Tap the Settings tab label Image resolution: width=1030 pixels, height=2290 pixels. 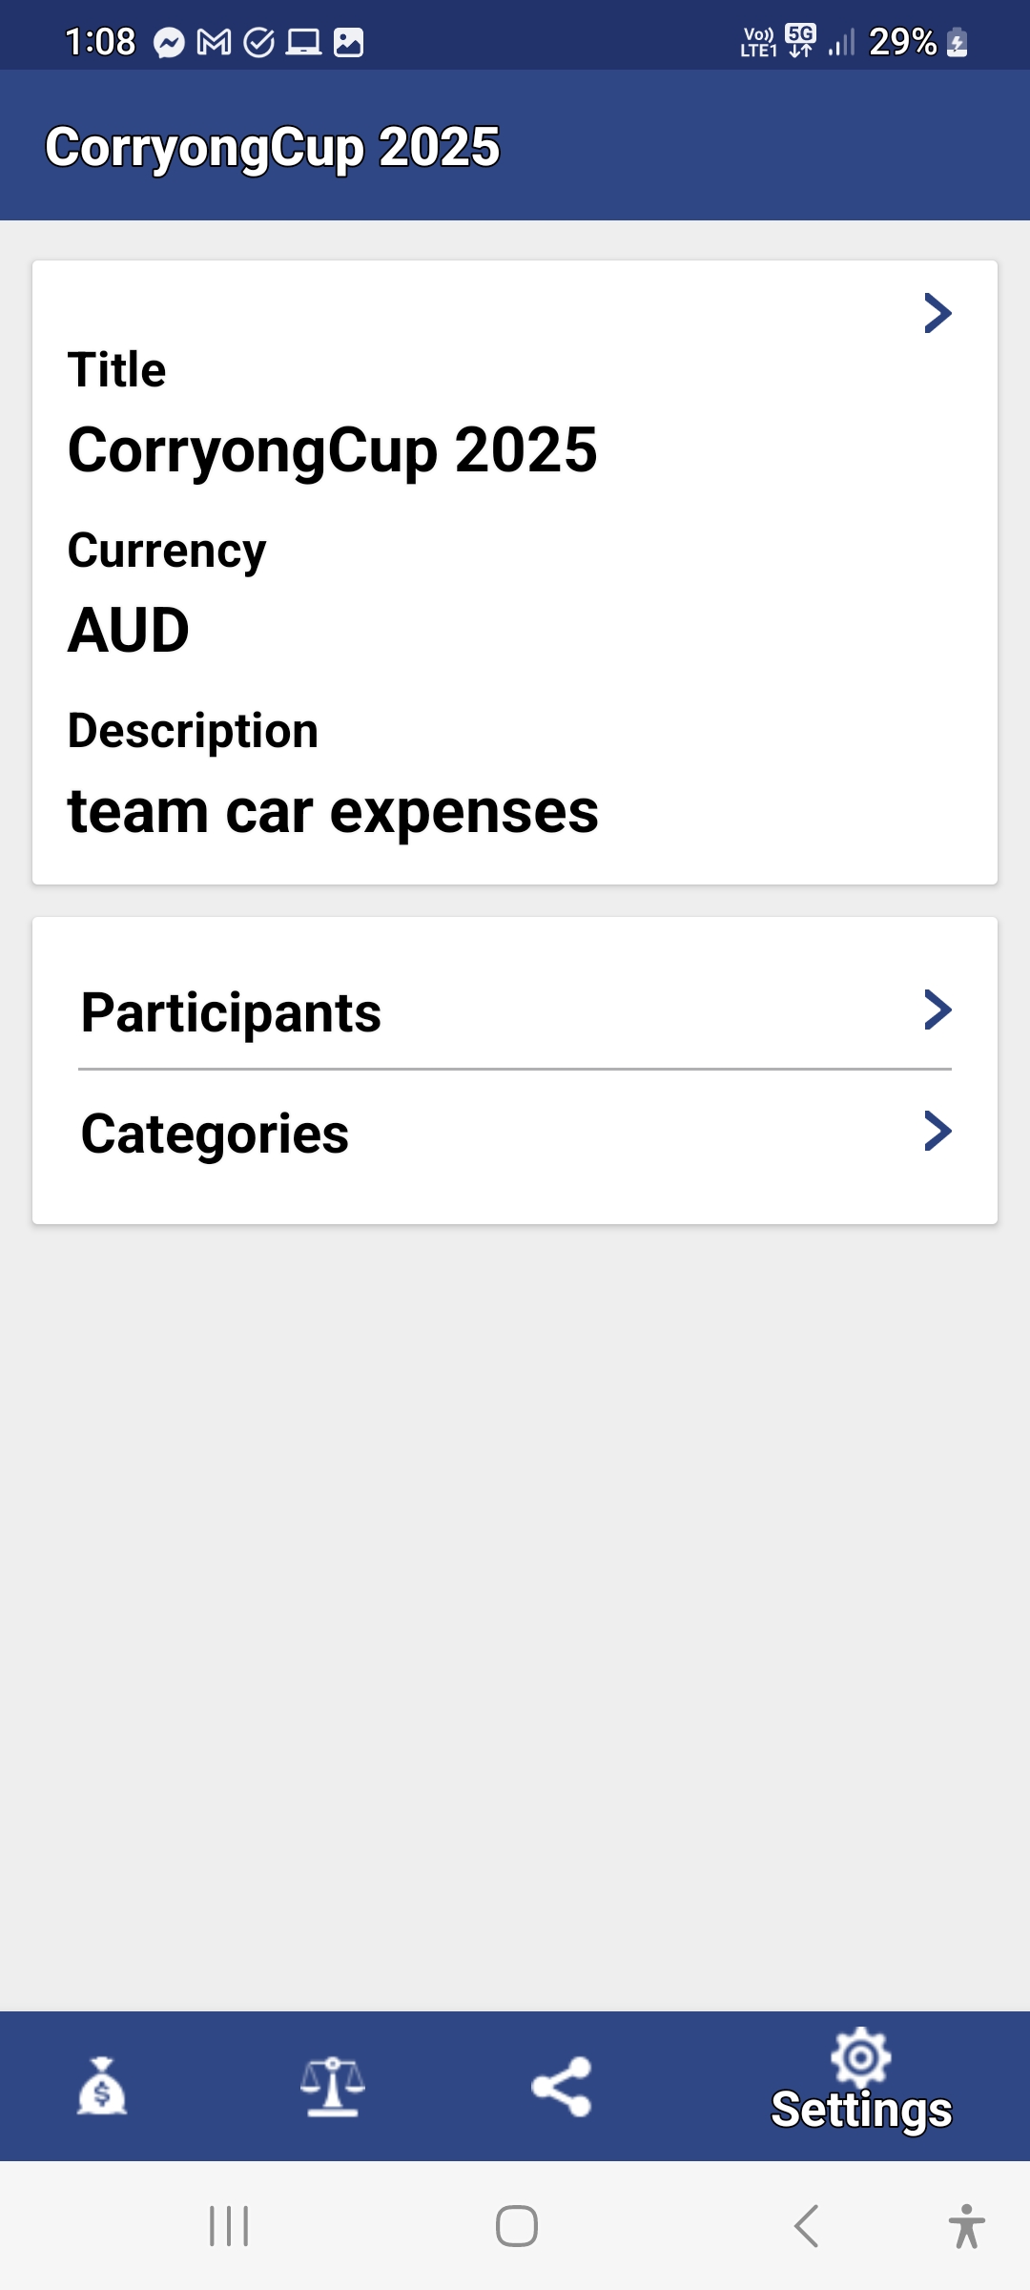pyautogui.click(x=860, y=2110)
